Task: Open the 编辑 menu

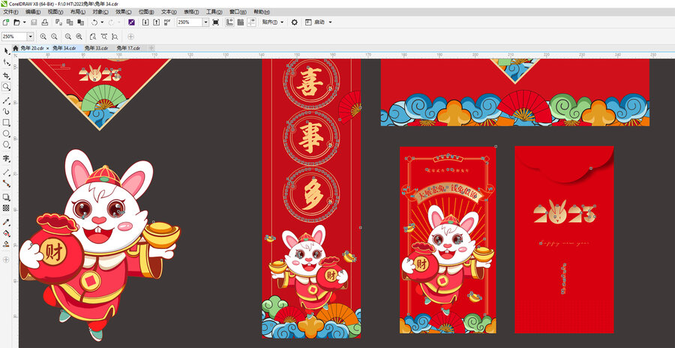Action: [x=33, y=12]
